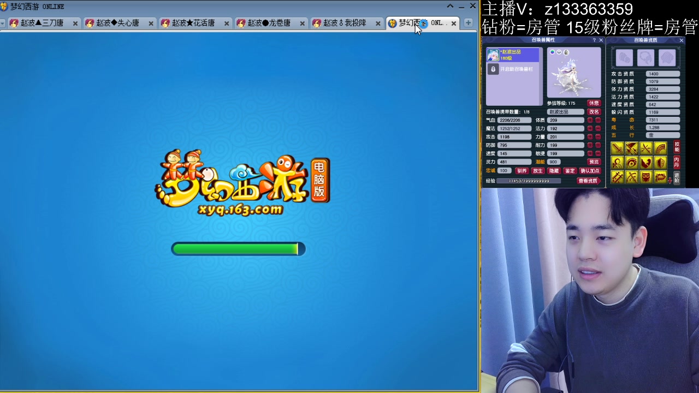699x393 pixels.
Task: Select the rainbow-shaped skill icon
Action: [x=660, y=148]
